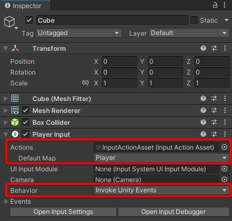The height and width of the screenshot is (221, 232).
Task: Open Mesh Renderer three-dot menu
Action: pyautogui.click(x=225, y=110)
